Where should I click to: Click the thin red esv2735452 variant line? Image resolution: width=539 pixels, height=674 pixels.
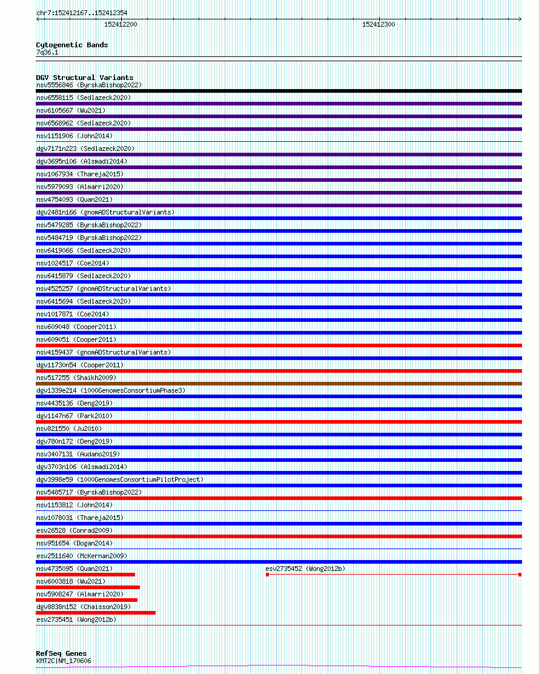coord(394,575)
